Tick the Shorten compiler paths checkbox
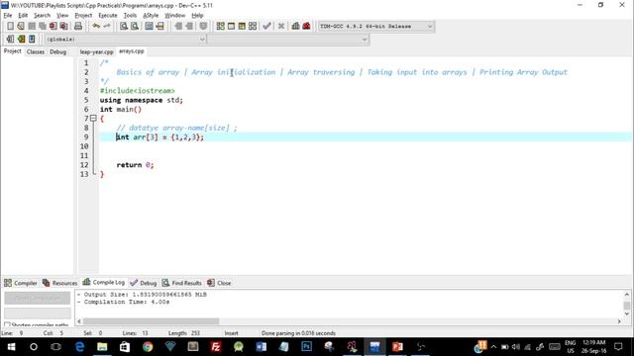The height and width of the screenshot is (356, 634). (7, 324)
